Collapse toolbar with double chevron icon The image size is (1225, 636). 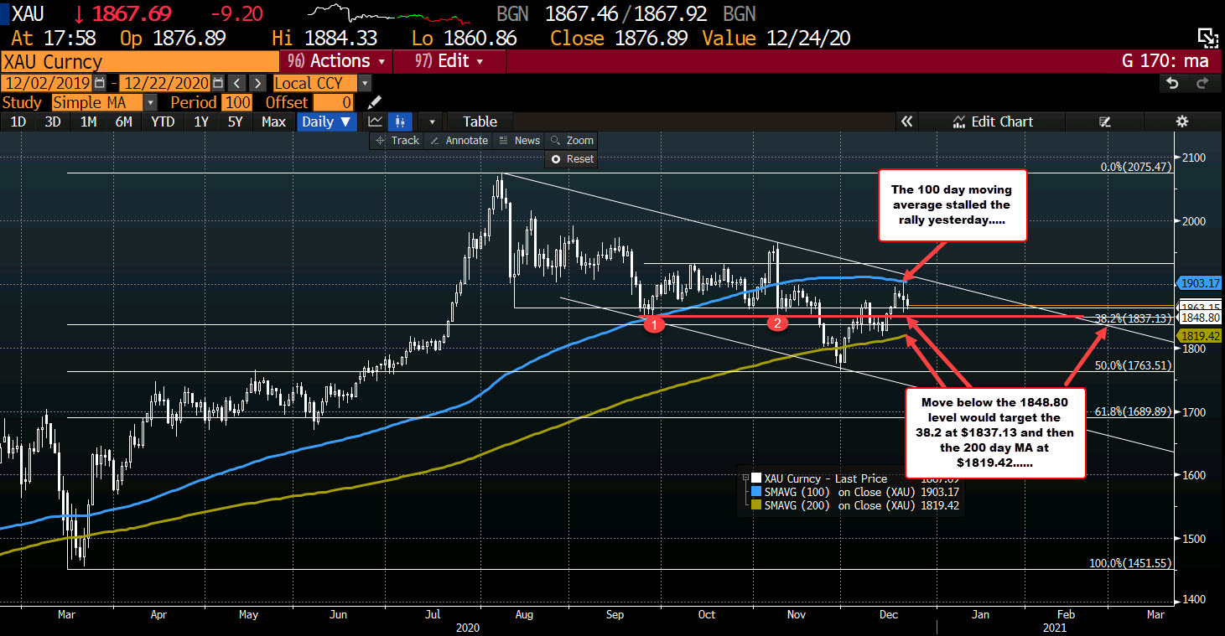(906, 122)
